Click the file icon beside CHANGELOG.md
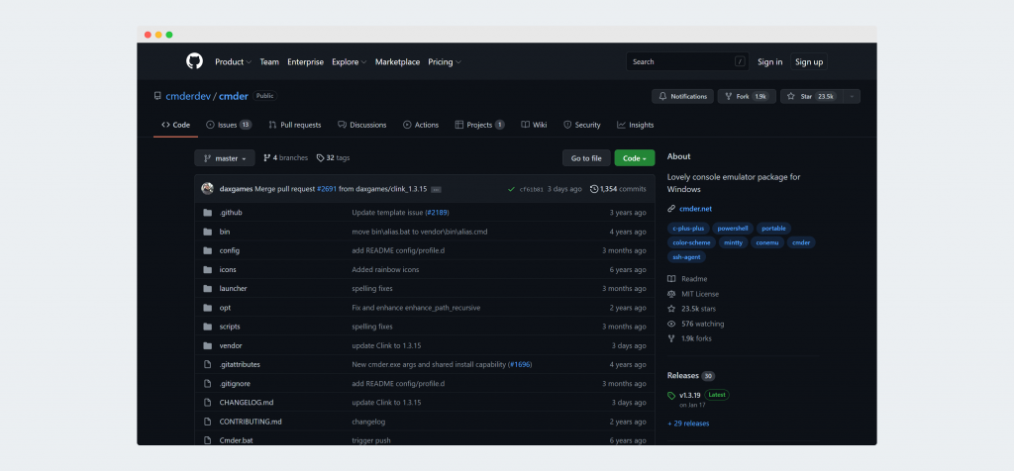Viewport: 1014px width, 471px height. pos(208,403)
